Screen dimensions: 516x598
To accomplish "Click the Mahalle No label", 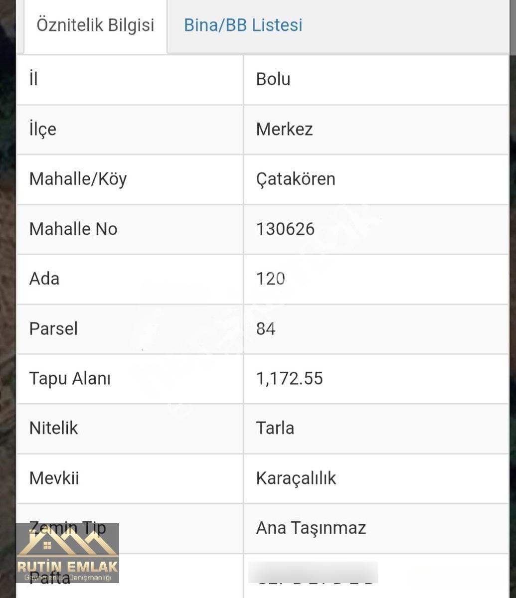I will 73,229.
